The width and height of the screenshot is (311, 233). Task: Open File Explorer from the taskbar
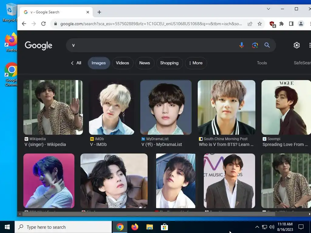point(149,227)
